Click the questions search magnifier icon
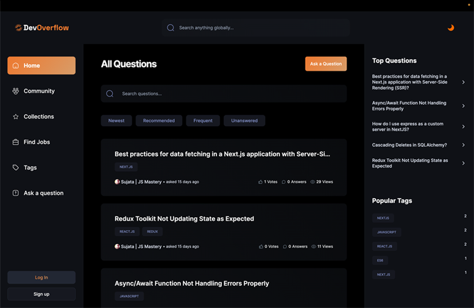The width and height of the screenshot is (474, 308). 110,94
